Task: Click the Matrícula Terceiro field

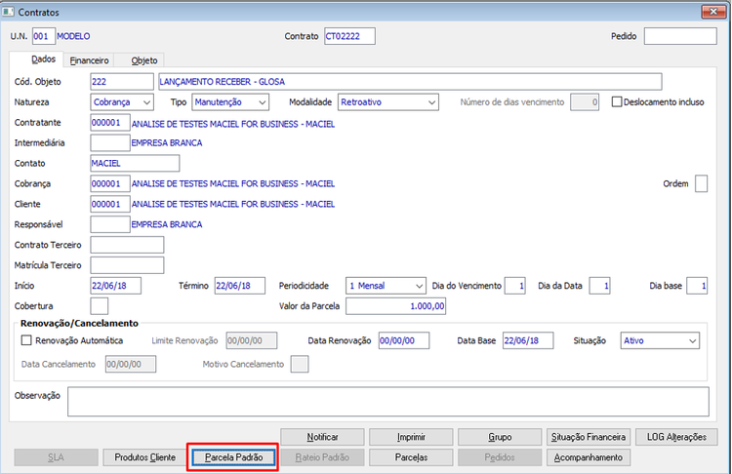Action: pyautogui.click(x=127, y=265)
